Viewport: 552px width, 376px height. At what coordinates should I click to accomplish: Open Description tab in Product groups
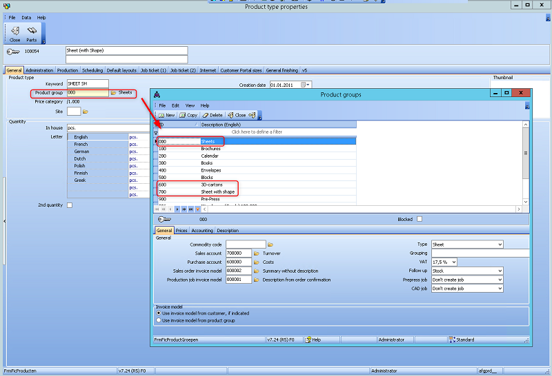[x=228, y=231]
